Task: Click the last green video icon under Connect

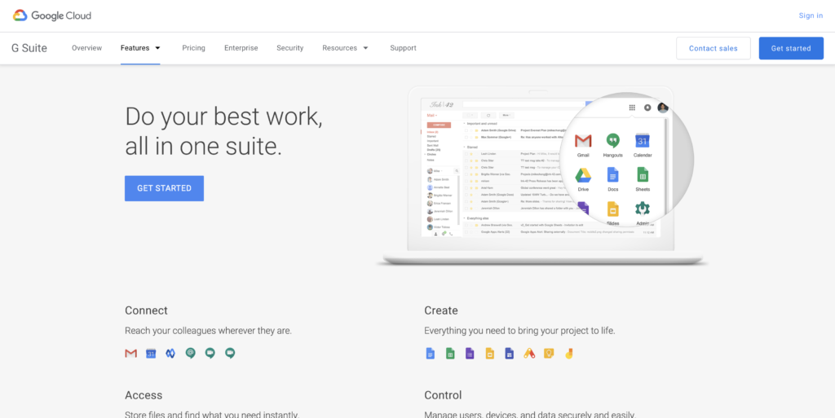Action: [x=229, y=353]
